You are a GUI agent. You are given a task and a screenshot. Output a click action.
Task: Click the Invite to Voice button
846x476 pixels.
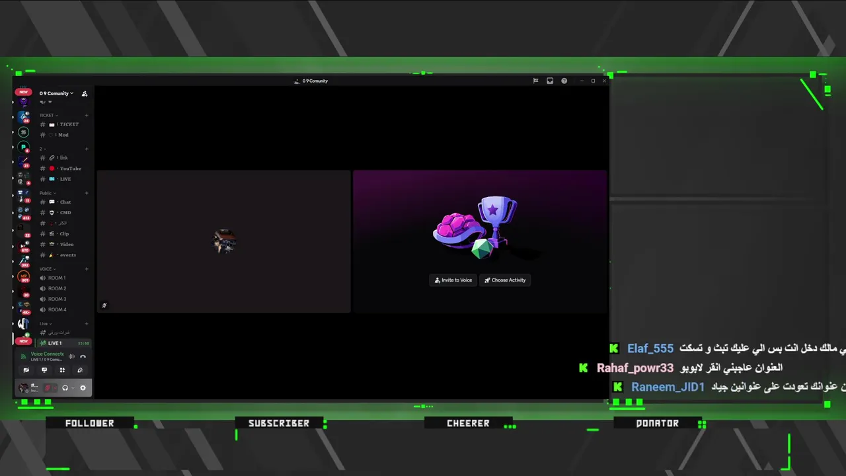(x=453, y=280)
